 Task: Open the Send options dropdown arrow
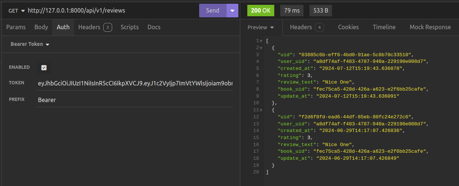pos(232,10)
